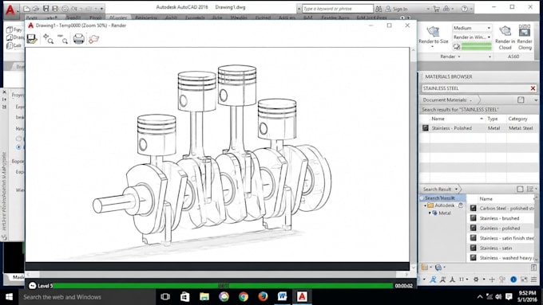Open the arrow below Render to Size
Image resolution: width=543 pixels, height=305 pixels.
tap(433, 47)
